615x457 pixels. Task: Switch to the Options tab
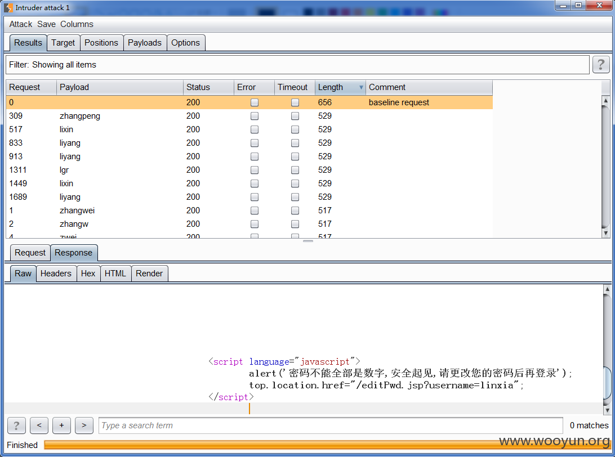(x=185, y=43)
